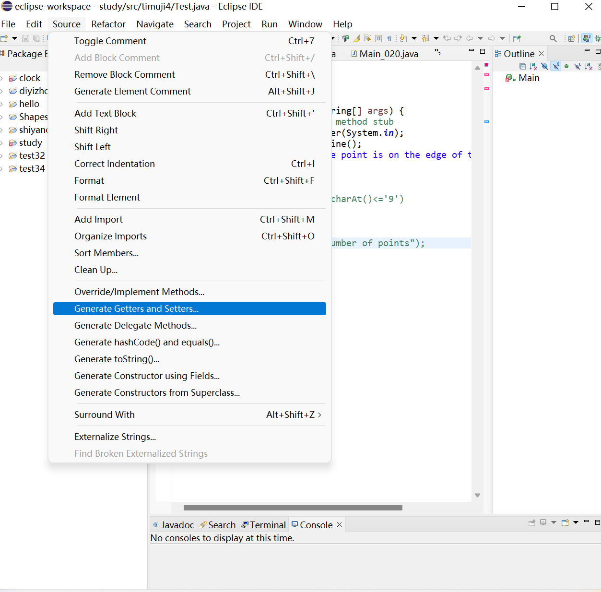Select the test34 project
The width and height of the screenshot is (601, 592).
point(32,168)
